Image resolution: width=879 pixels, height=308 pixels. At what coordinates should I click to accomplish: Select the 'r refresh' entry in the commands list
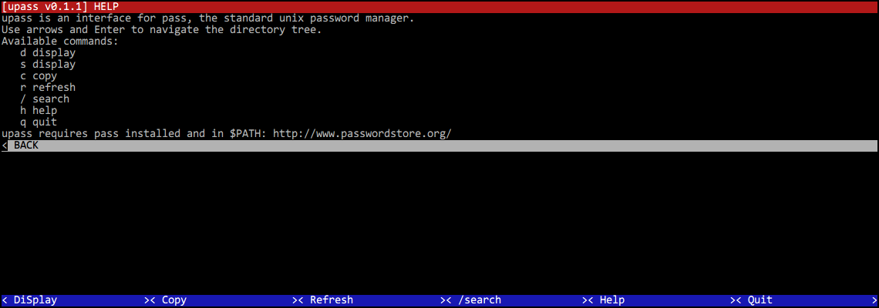(48, 88)
